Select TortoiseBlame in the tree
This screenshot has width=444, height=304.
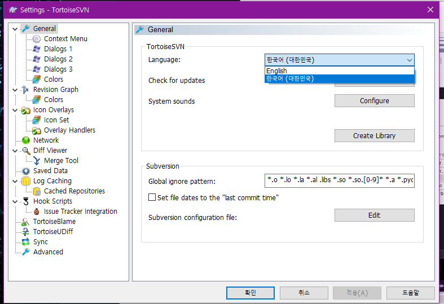[54, 222]
